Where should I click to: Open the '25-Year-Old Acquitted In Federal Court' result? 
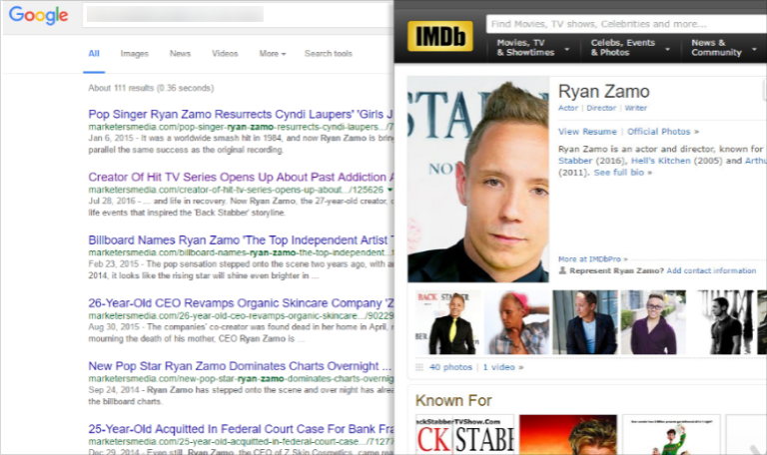click(x=241, y=429)
